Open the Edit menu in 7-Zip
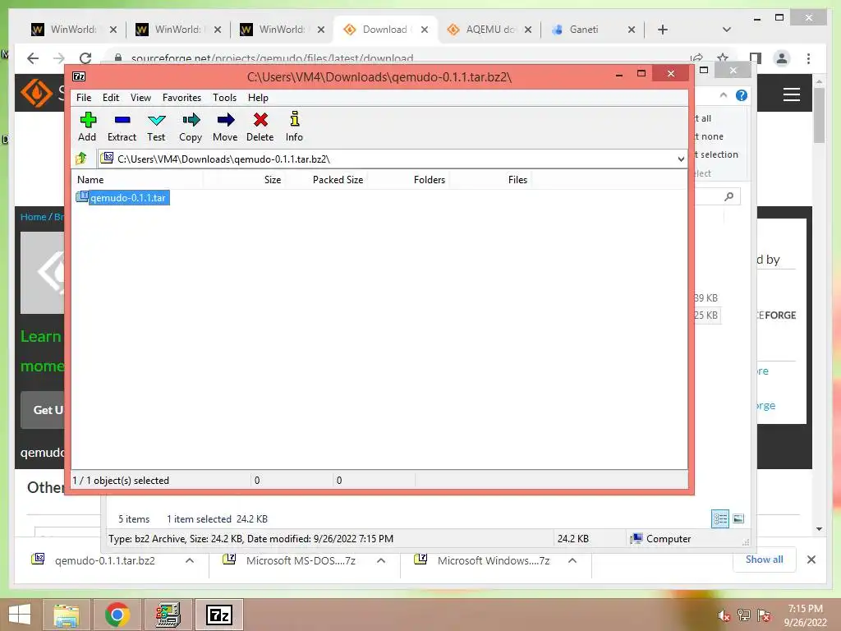This screenshot has height=631, width=841. pos(111,98)
